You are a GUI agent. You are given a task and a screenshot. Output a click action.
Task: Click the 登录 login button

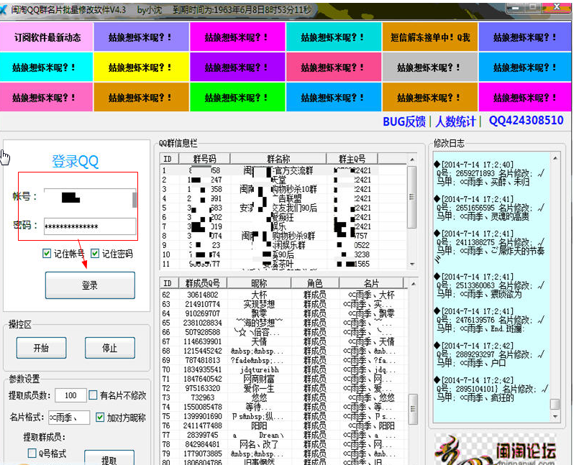(90, 285)
